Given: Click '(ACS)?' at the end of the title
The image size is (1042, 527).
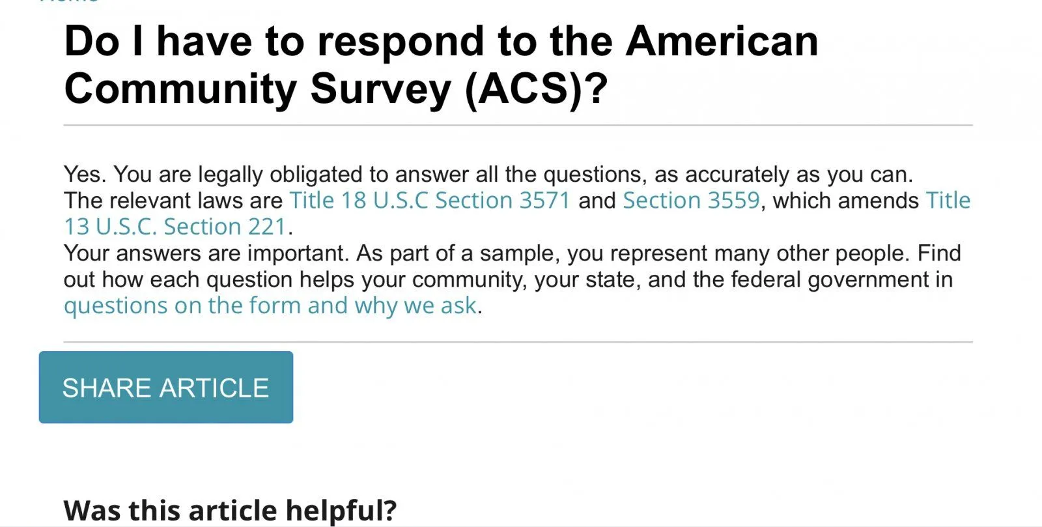Looking at the screenshot, I should tap(536, 89).
